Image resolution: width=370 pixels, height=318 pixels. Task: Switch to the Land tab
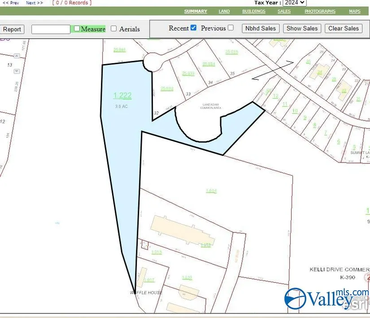(x=224, y=11)
